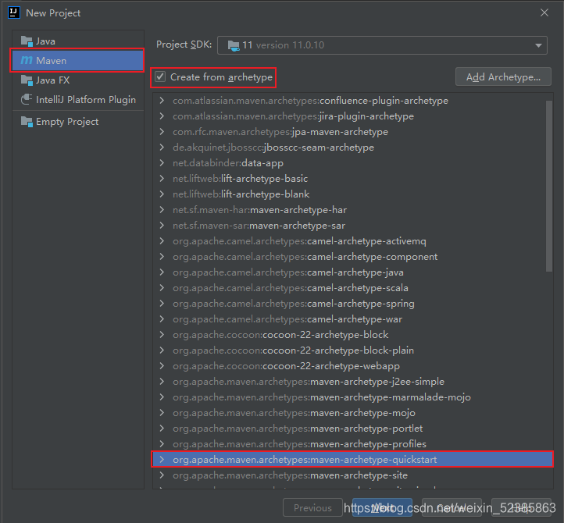Expand maven-archetype-marmalade-mojo entry
The height and width of the screenshot is (523, 564).
[162, 397]
